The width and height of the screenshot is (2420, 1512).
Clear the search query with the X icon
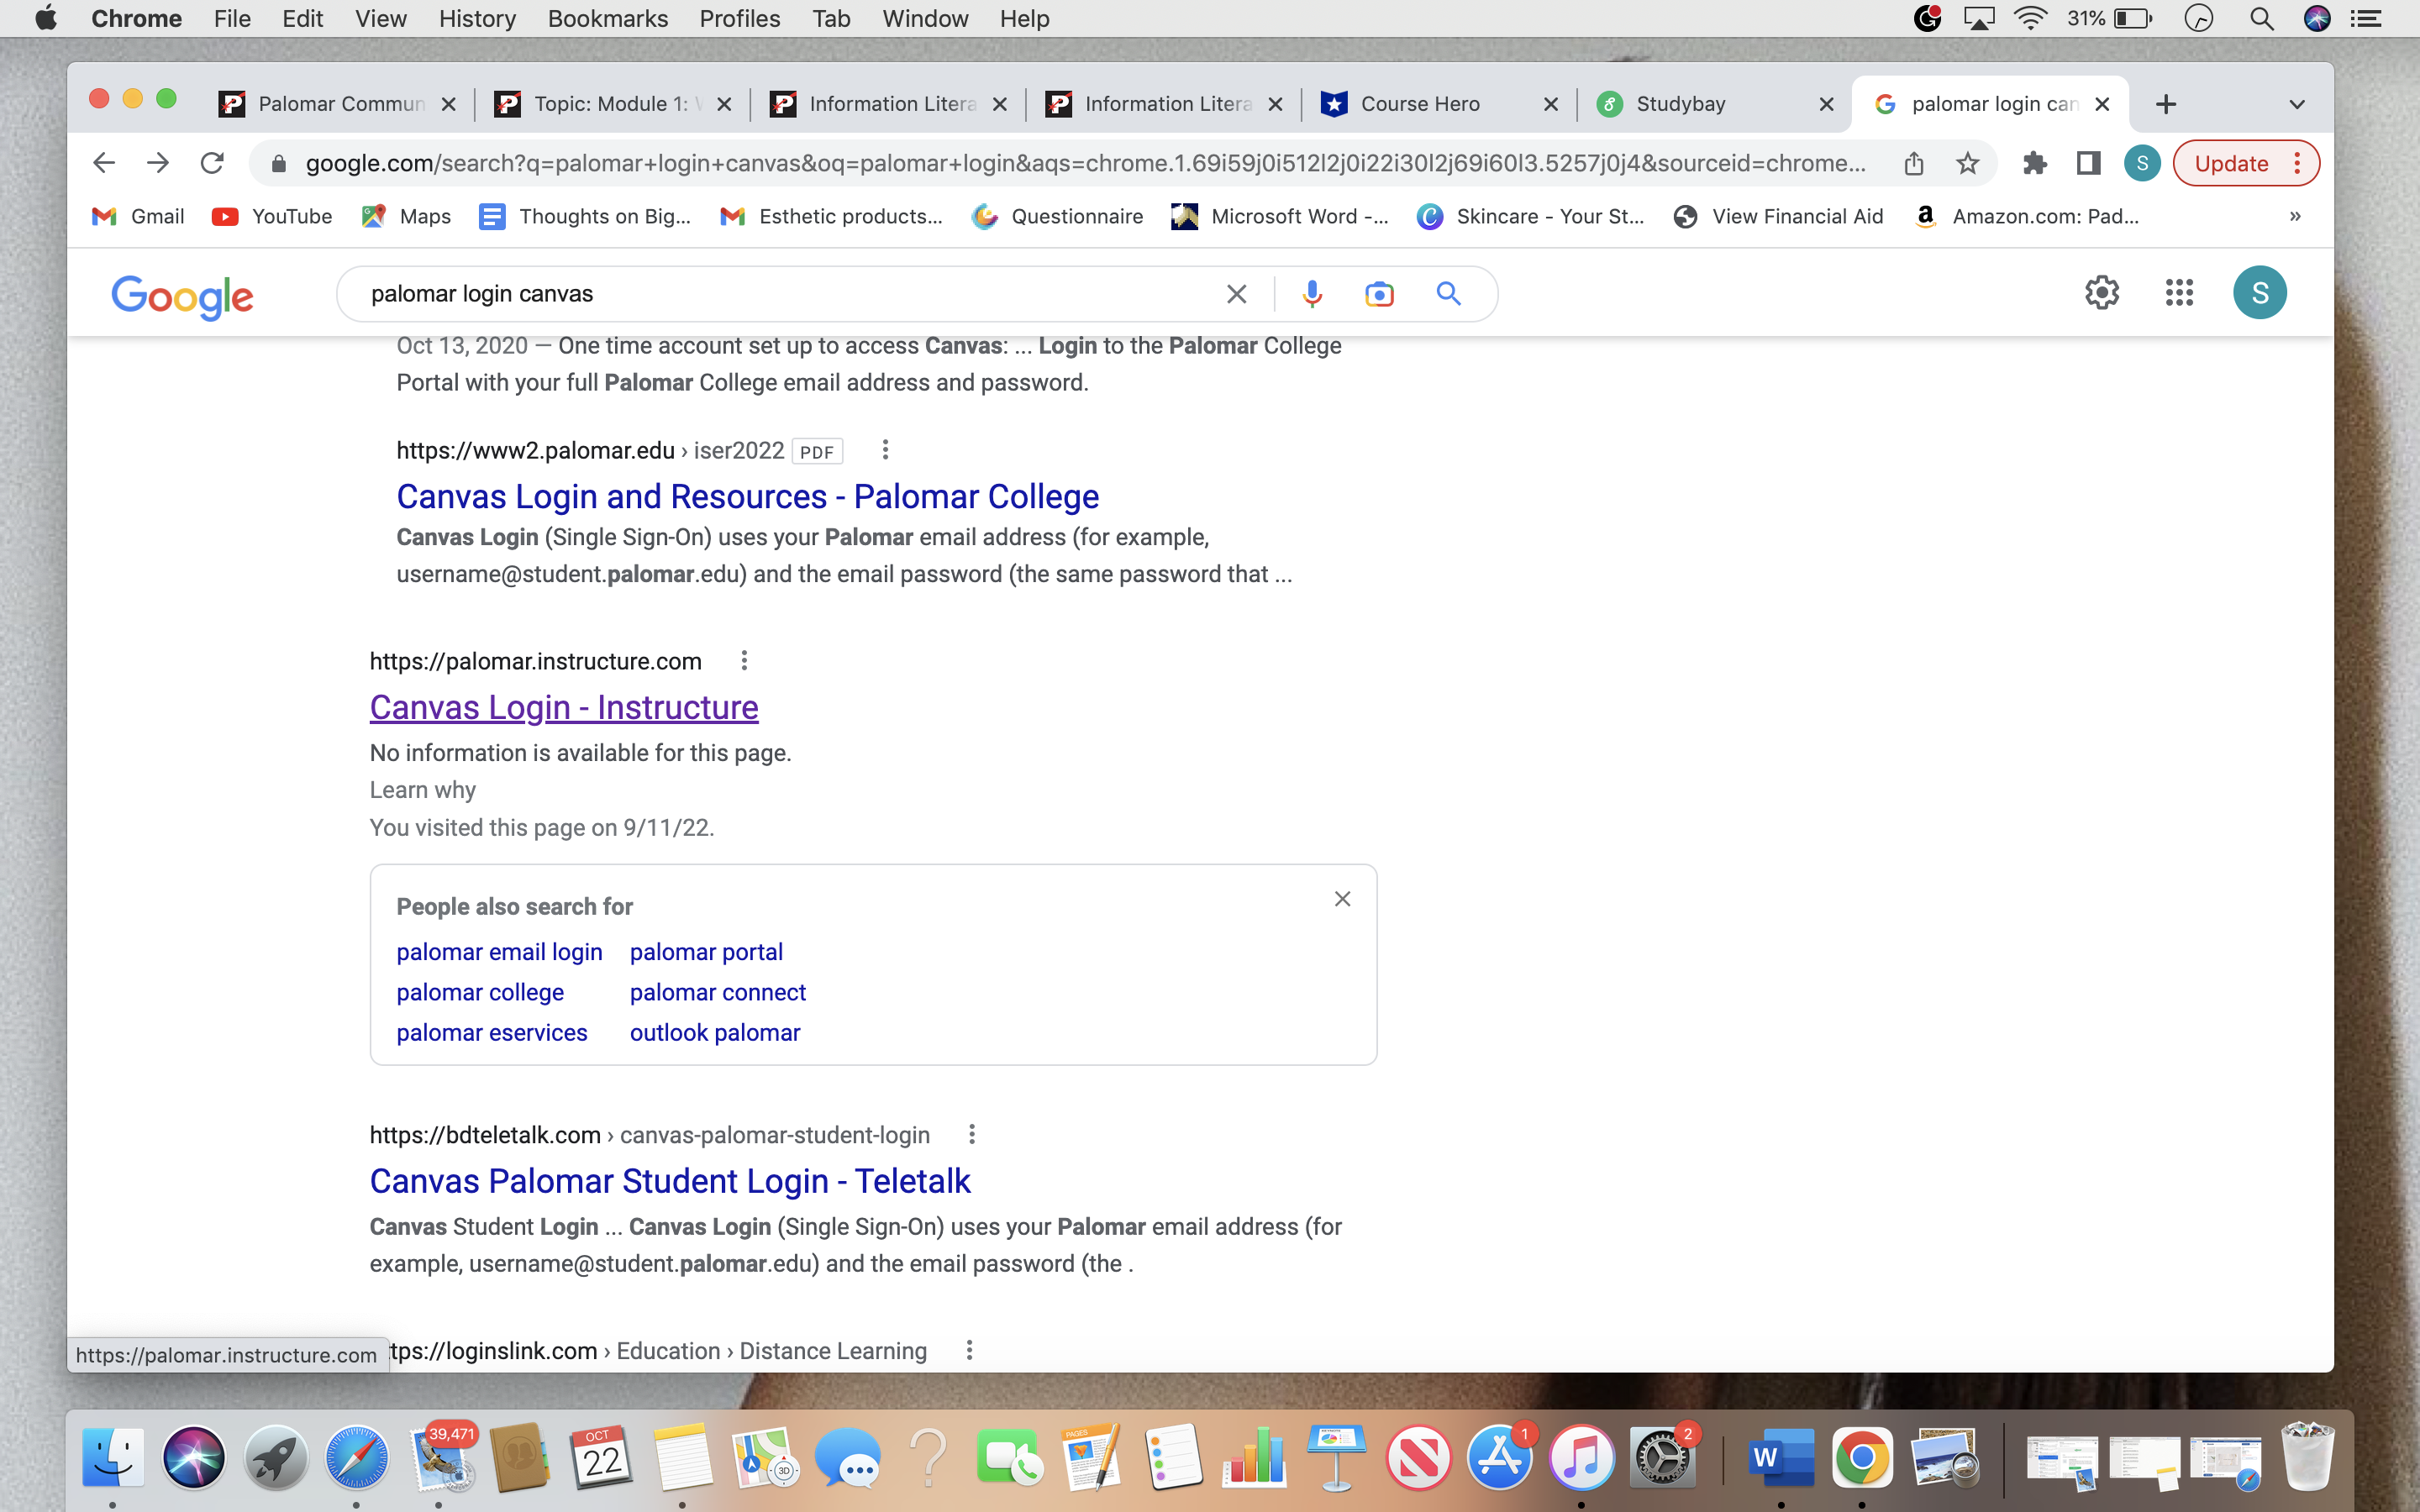tap(1236, 293)
